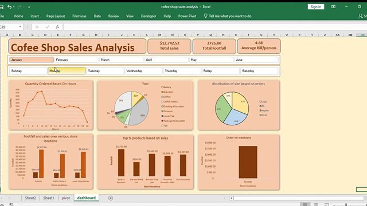Click column header AA
Screen dimensions: 367x206
pos(337,35)
